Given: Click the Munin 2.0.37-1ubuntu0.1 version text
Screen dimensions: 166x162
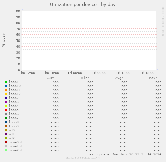Looking at the screenshot, I should [83, 158].
